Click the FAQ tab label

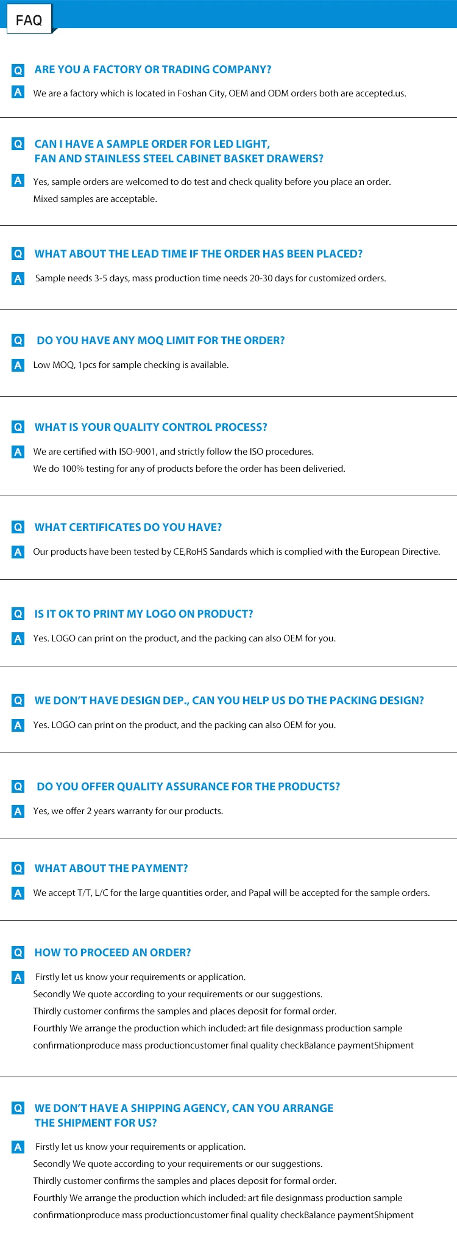pyautogui.click(x=29, y=20)
